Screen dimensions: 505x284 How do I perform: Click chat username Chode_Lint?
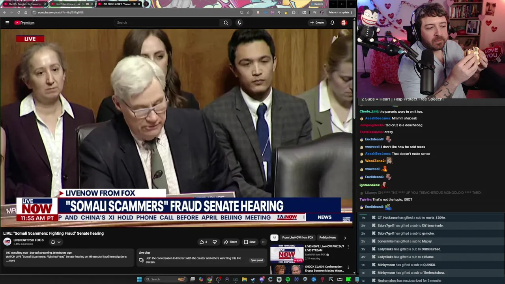(369, 112)
